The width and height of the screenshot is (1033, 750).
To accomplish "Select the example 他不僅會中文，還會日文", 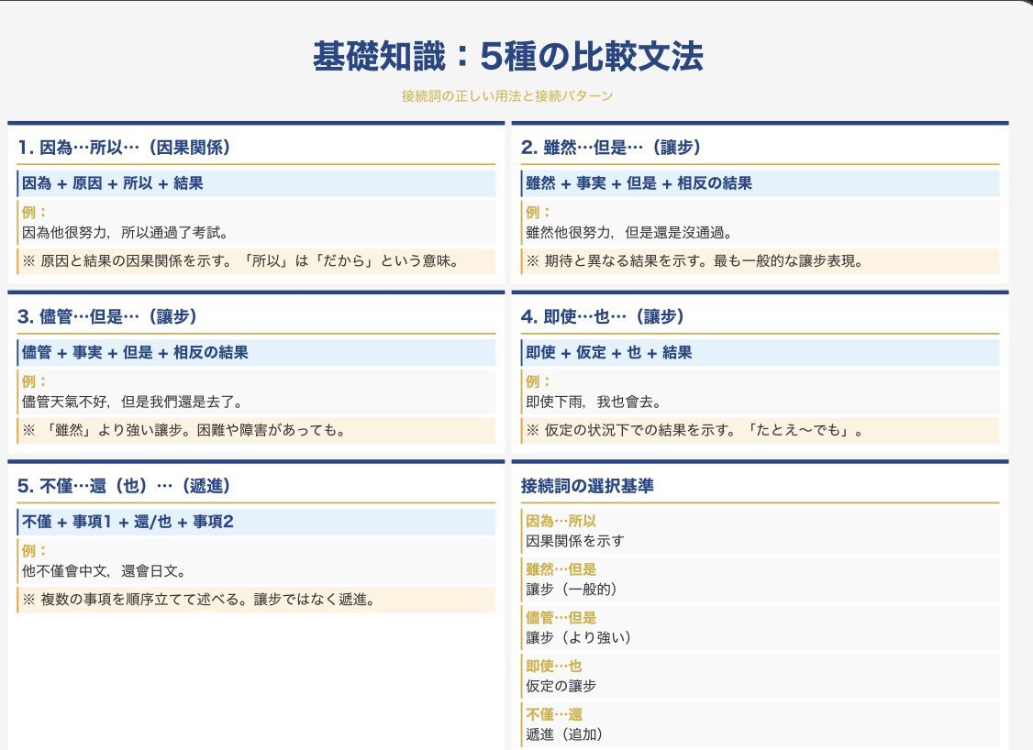I will coord(104,570).
